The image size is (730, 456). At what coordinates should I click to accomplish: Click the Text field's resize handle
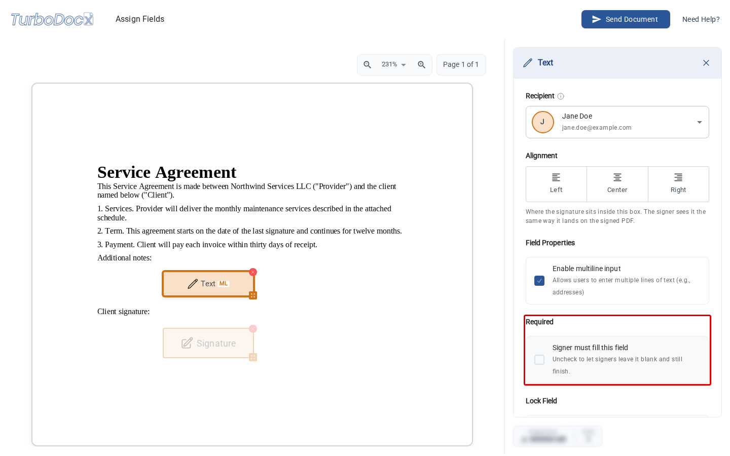click(253, 295)
